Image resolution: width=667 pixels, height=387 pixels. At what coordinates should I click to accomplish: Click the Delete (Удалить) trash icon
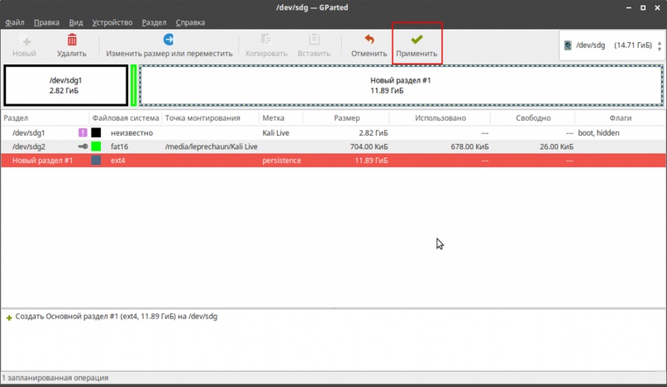point(72,40)
